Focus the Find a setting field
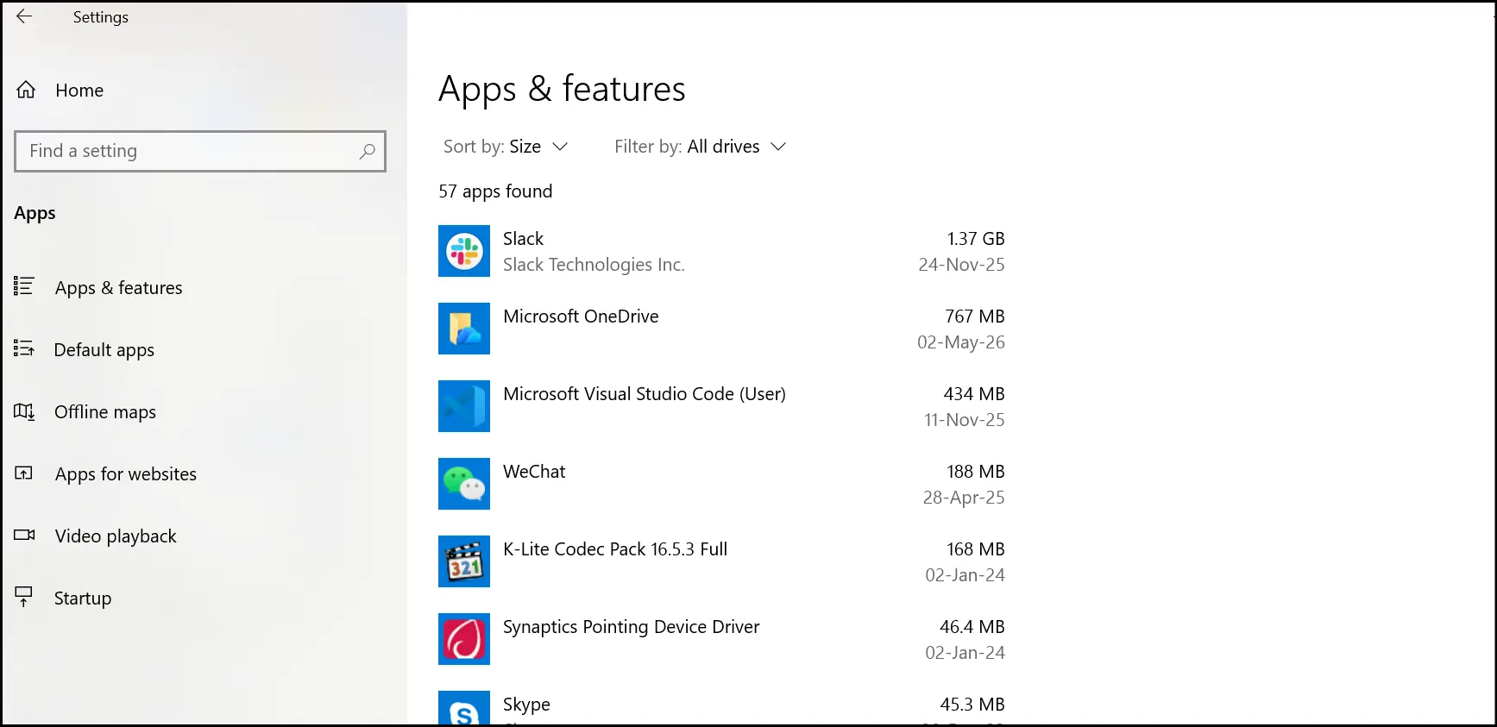 pyautogui.click(x=200, y=151)
